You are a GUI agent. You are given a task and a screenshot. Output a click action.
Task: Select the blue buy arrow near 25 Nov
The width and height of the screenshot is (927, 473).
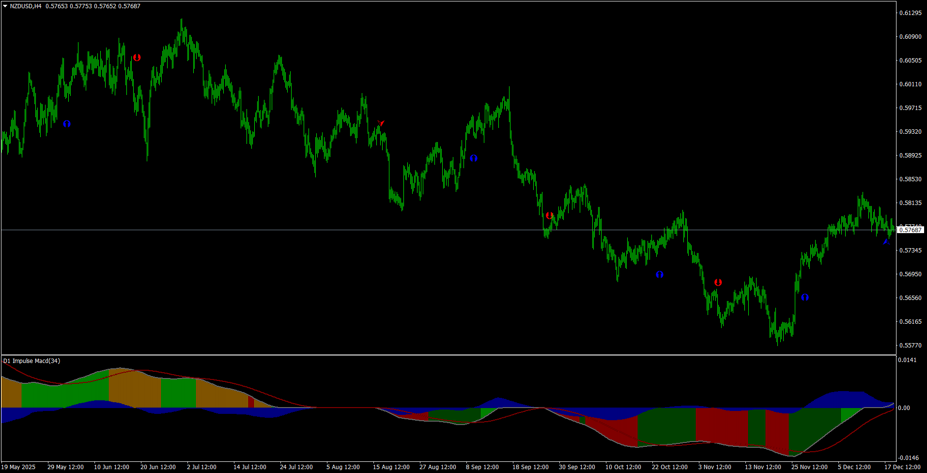pos(805,298)
